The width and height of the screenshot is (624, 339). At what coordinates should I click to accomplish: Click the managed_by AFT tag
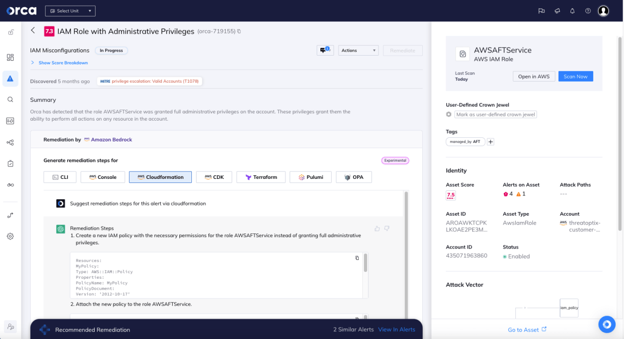465,141
